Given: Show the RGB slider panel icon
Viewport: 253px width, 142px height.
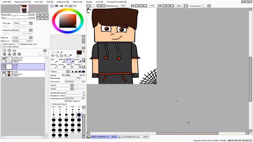Looking at the screenshot, I should click(x=57, y=6).
